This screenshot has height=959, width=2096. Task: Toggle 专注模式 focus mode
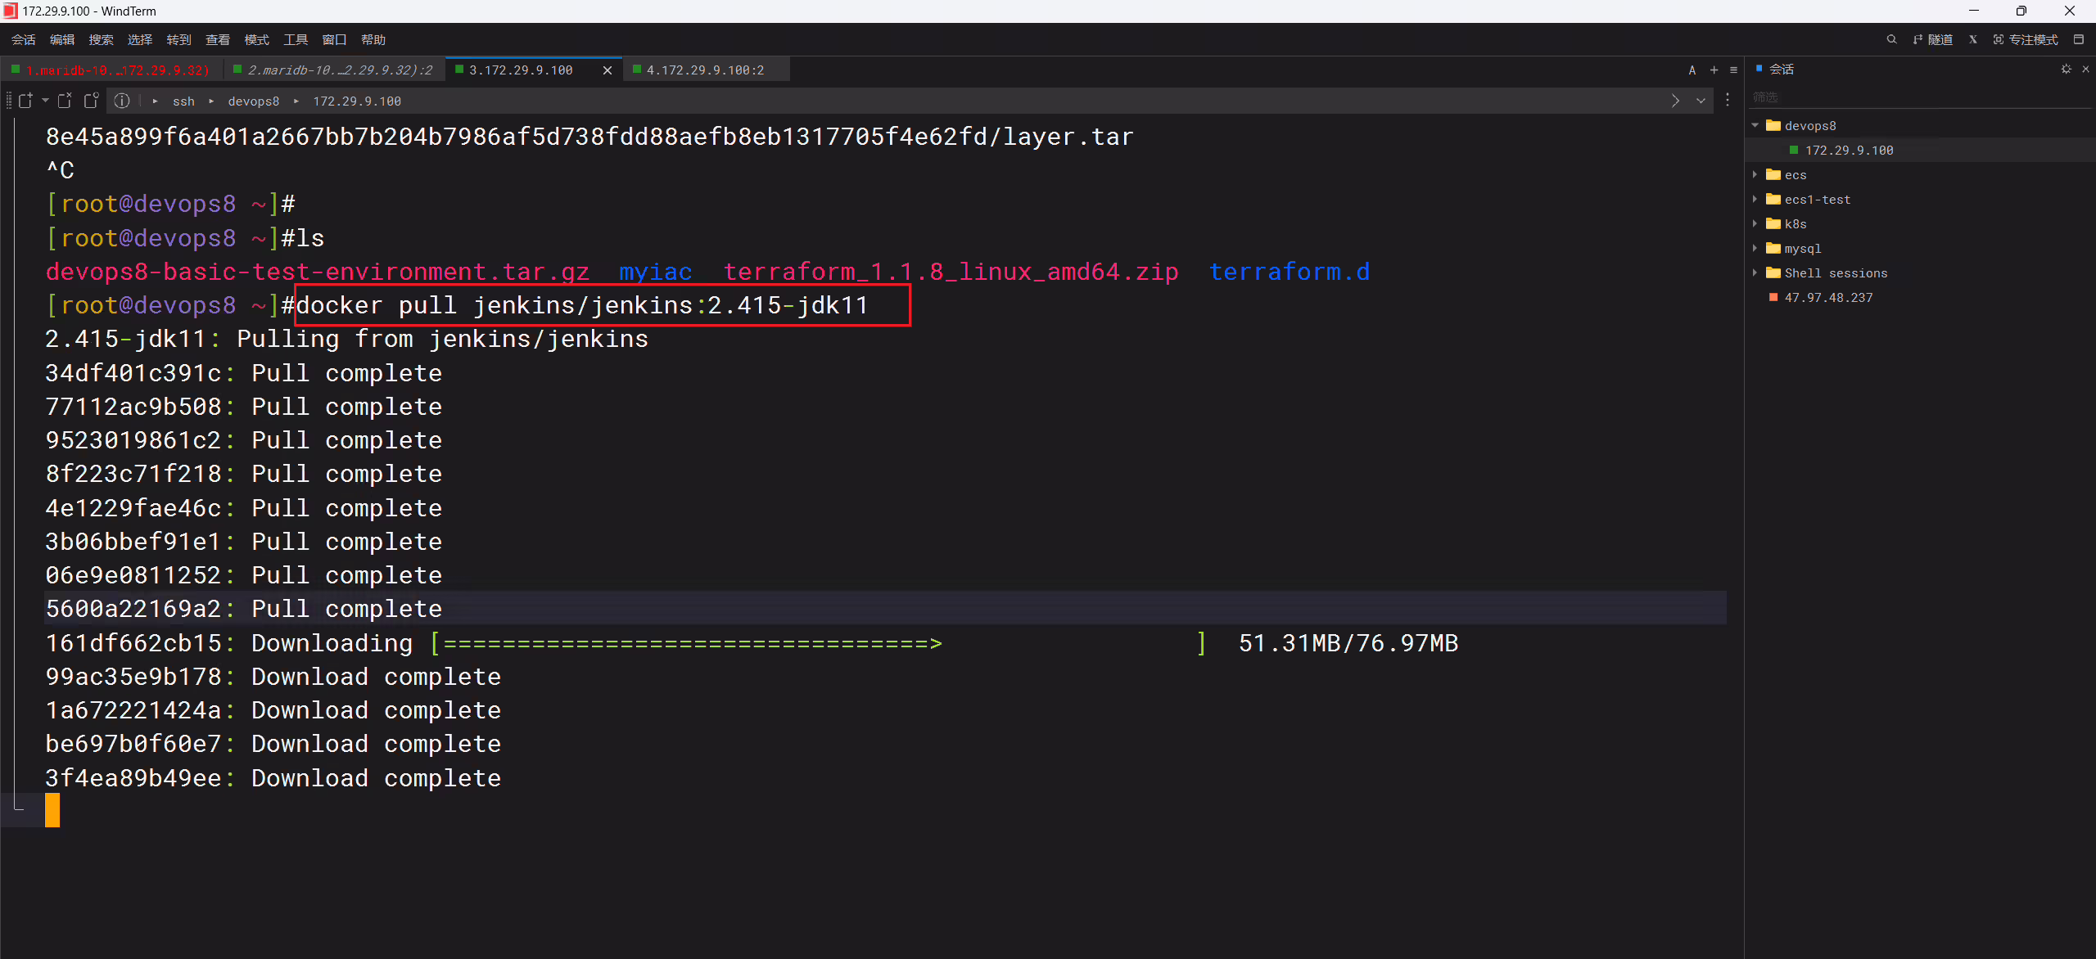tap(2026, 39)
